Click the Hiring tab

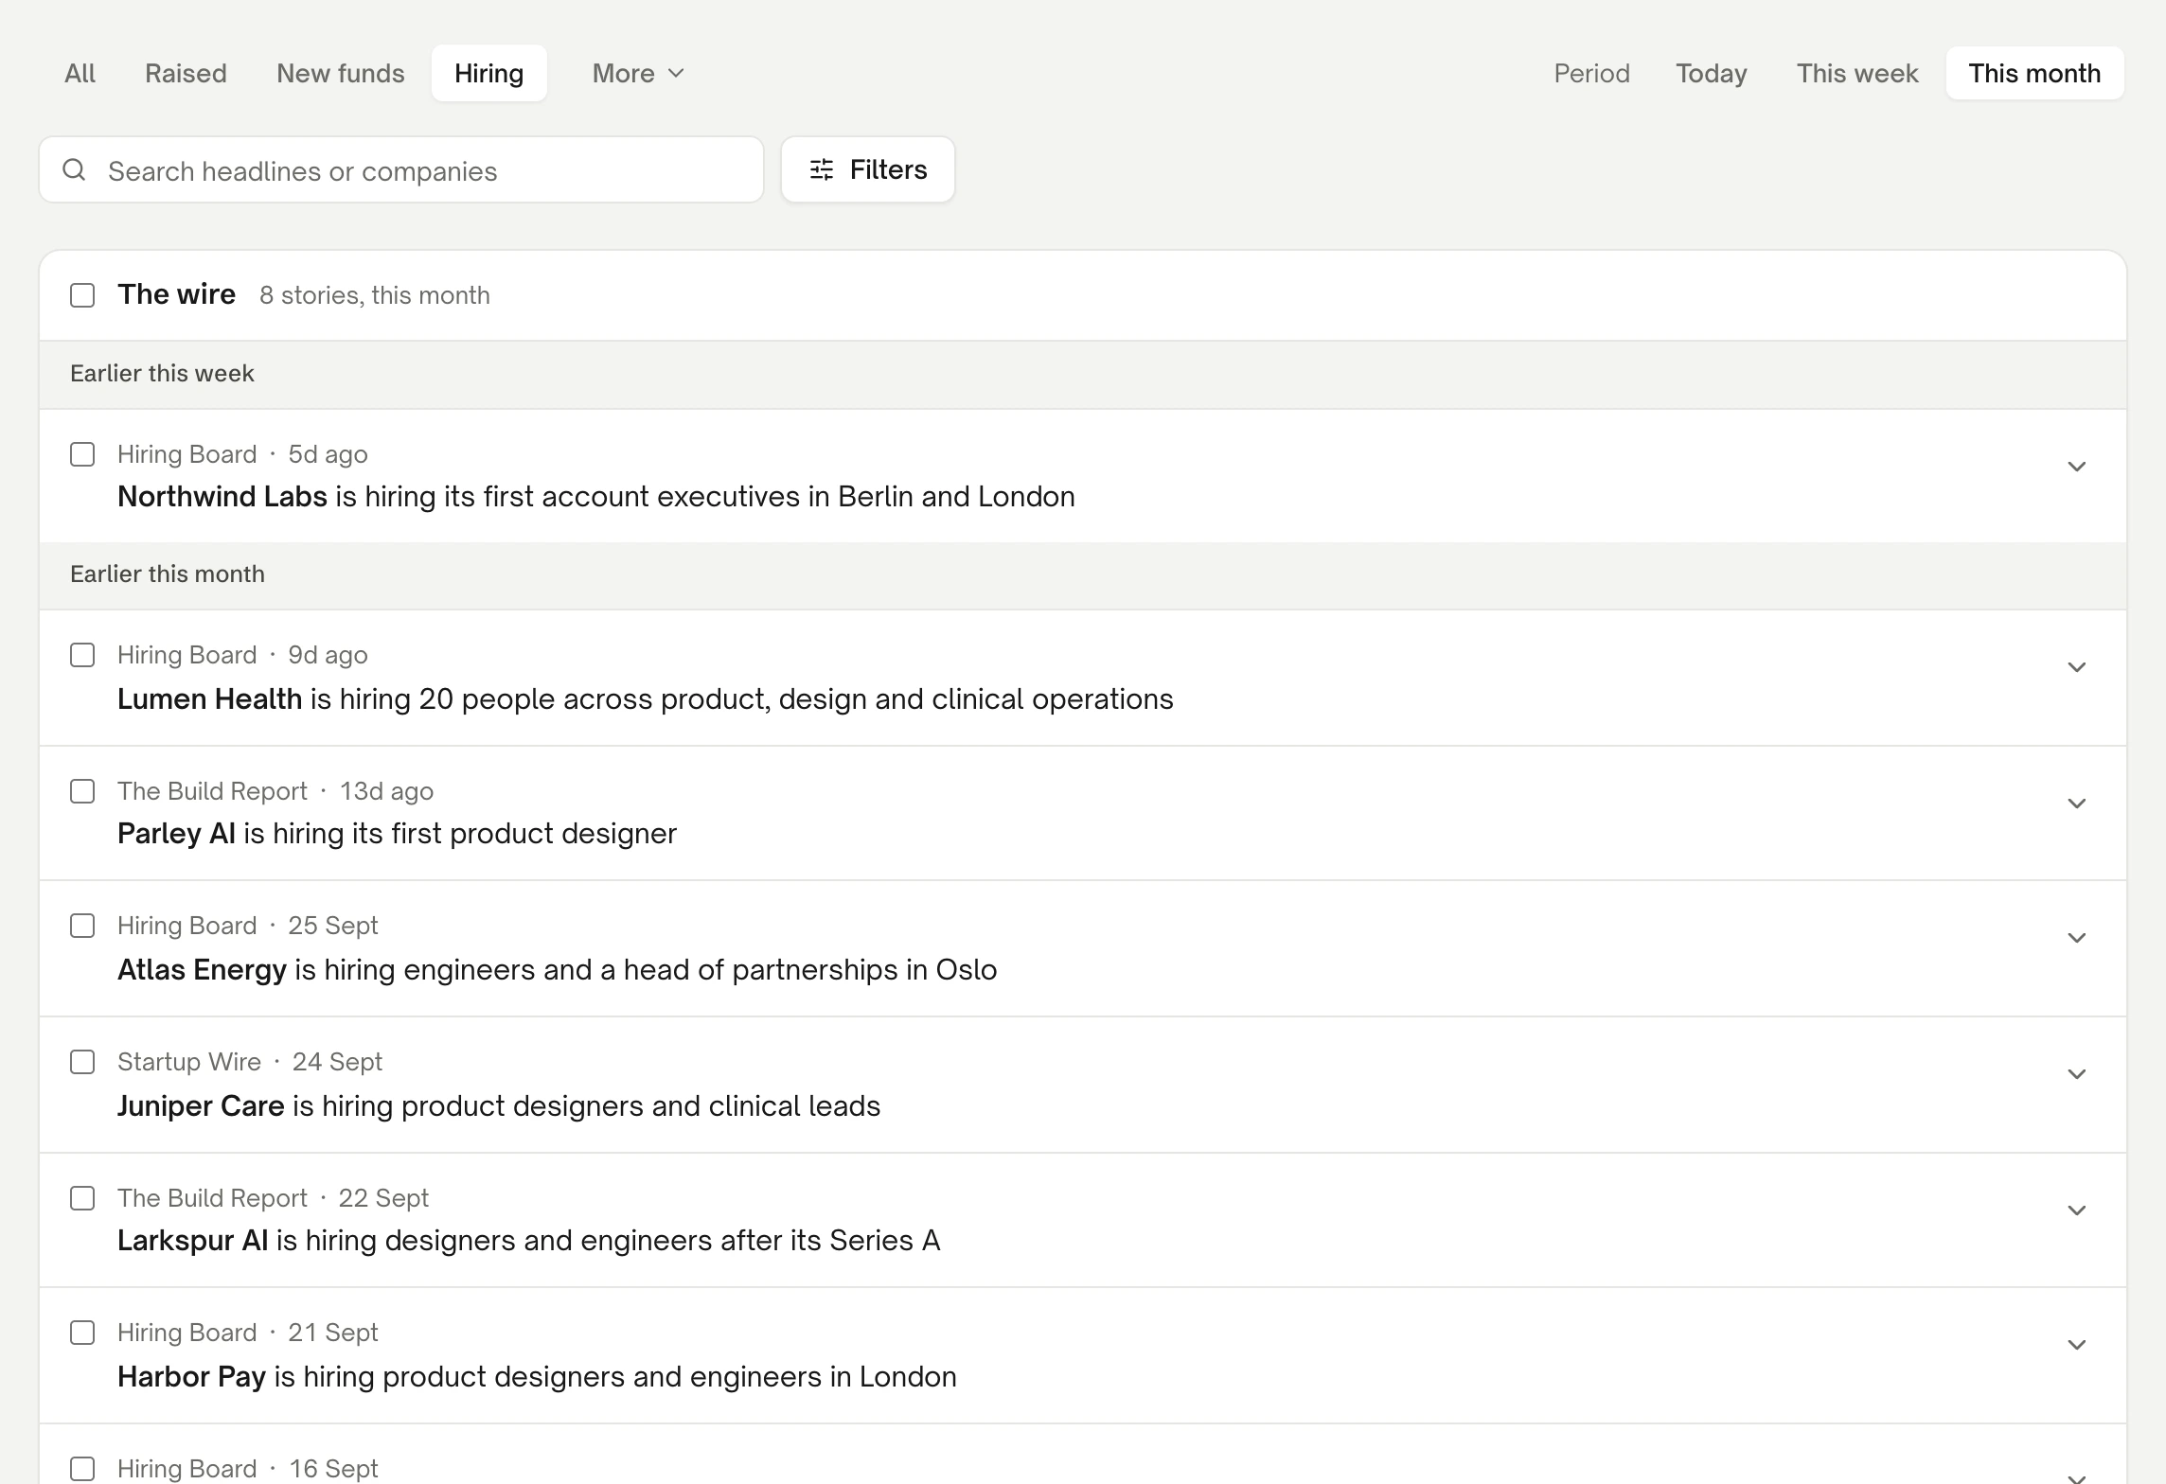[x=488, y=73]
